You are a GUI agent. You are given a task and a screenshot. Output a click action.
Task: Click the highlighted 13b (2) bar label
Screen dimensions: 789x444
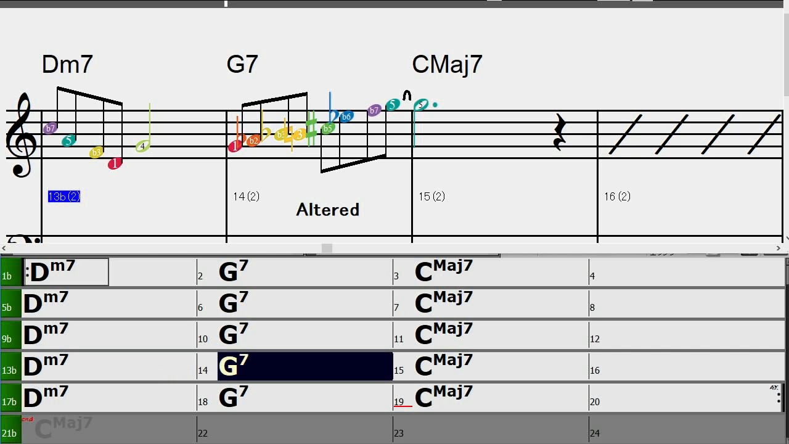pyautogui.click(x=64, y=196)
